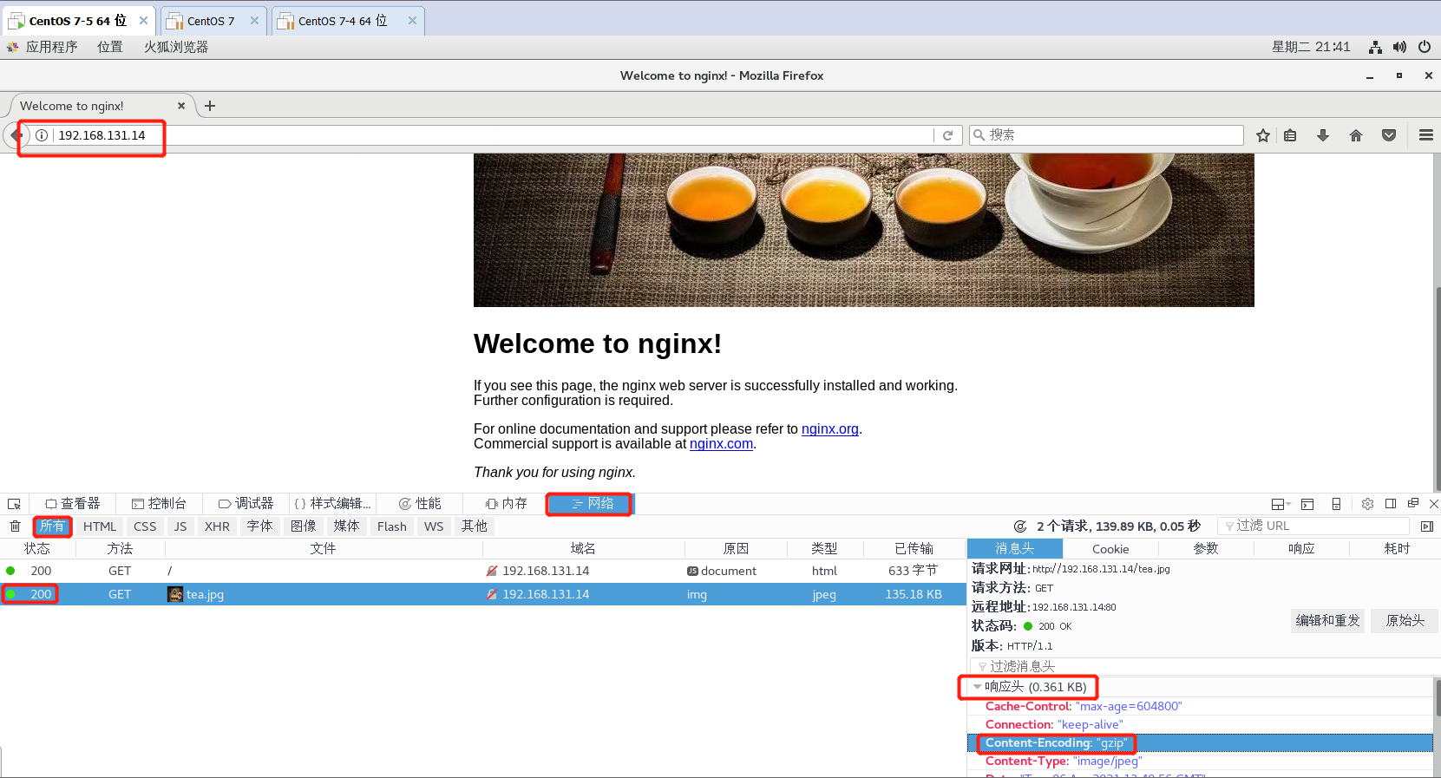Select the tea.jpg request row

483,594
